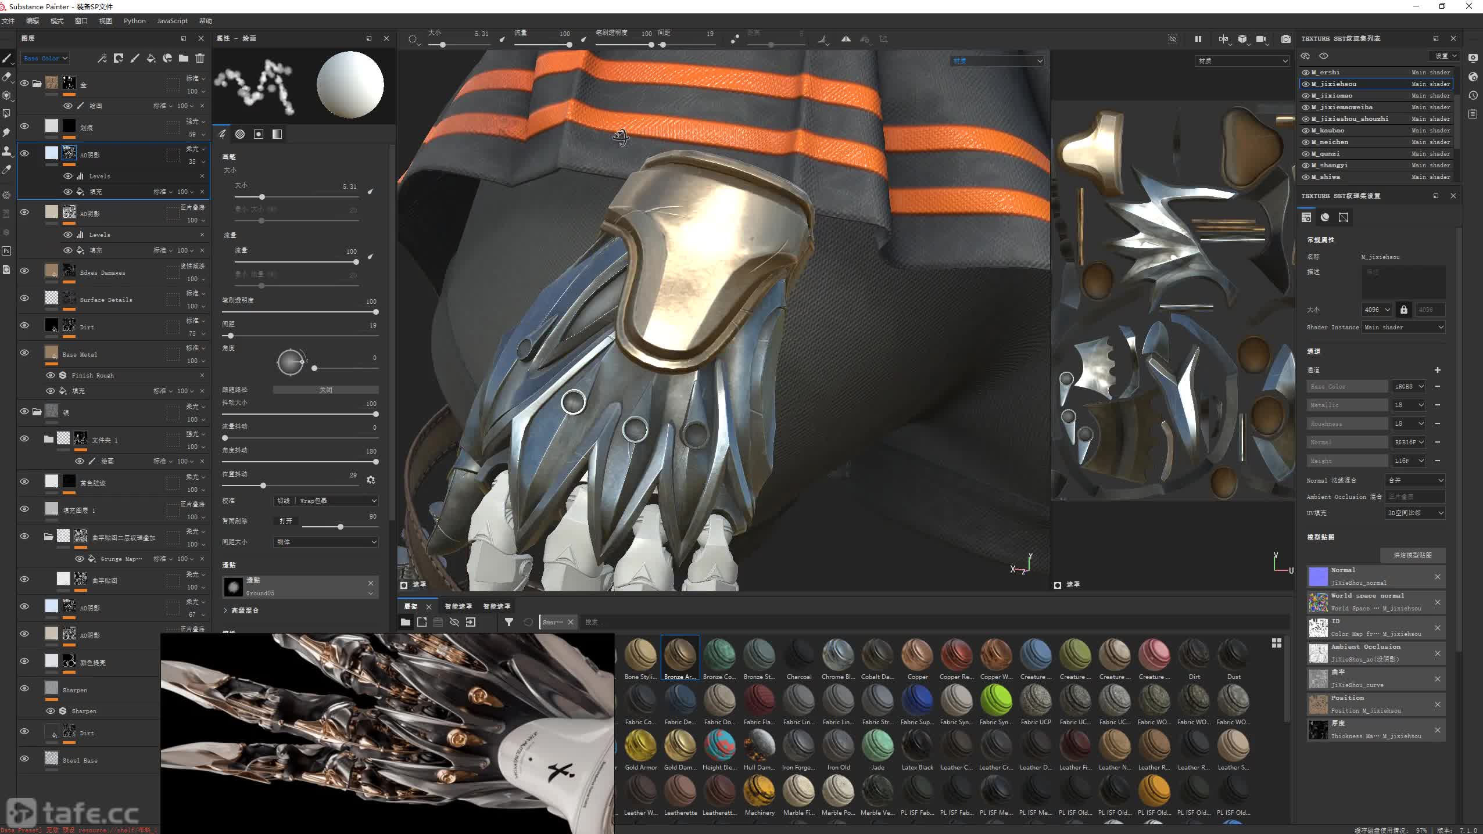Switch to the 展架 shelf tab
Image resolution: width=1483 pixels, height=834 pixels.
pyautogui.click(x=411, y=606)
